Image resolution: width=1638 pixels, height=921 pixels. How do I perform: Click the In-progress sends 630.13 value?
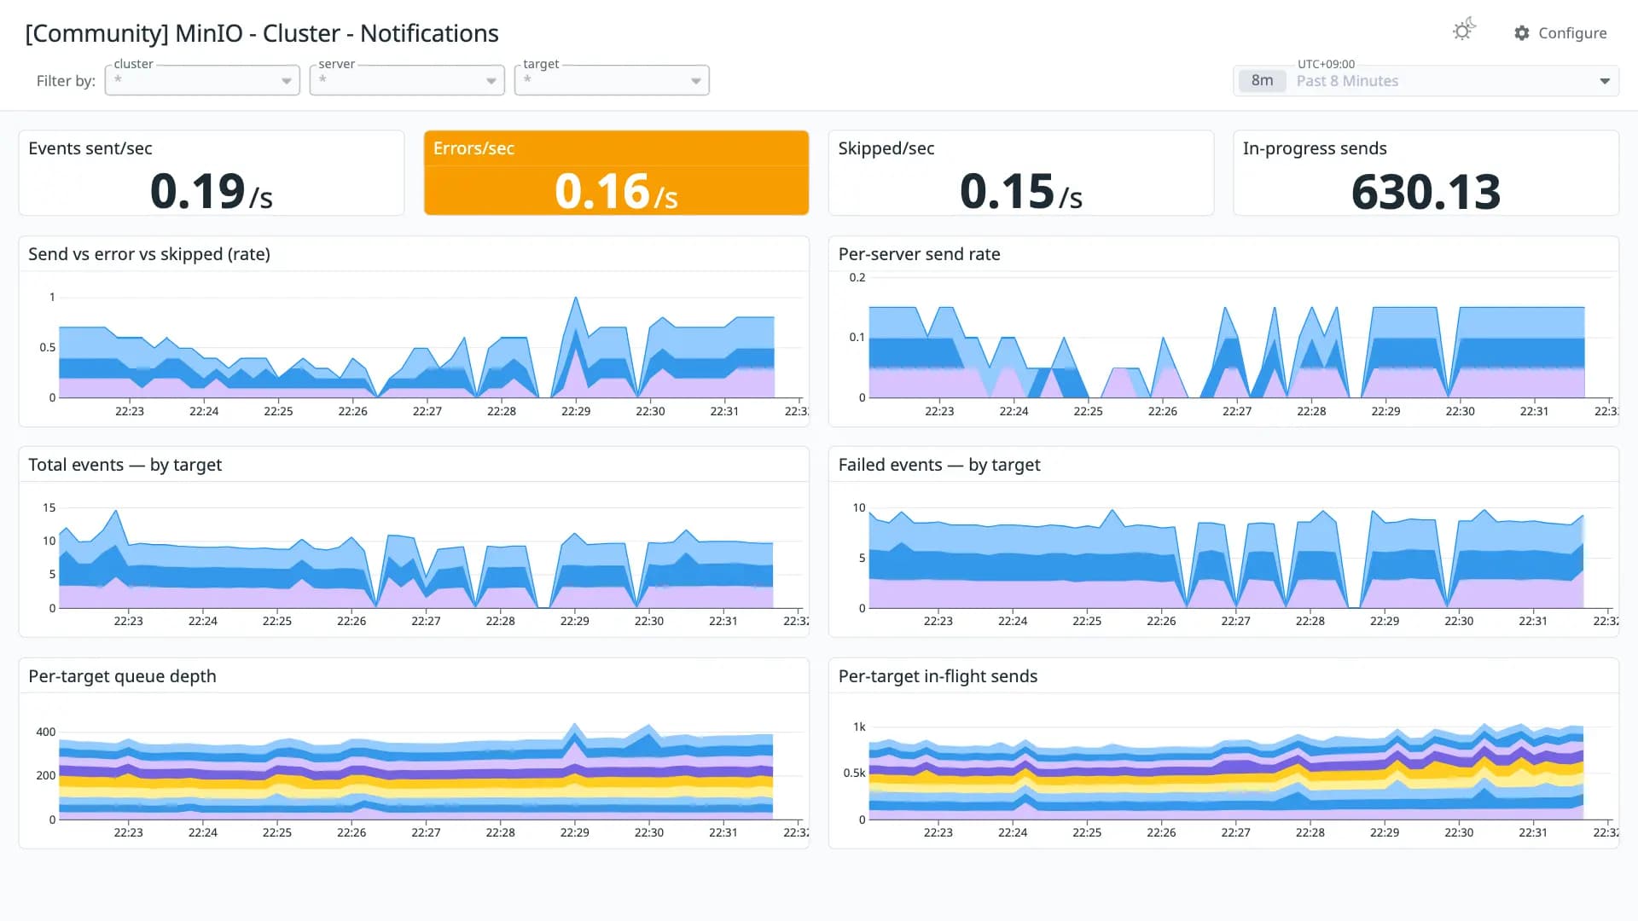[1426, 193]
